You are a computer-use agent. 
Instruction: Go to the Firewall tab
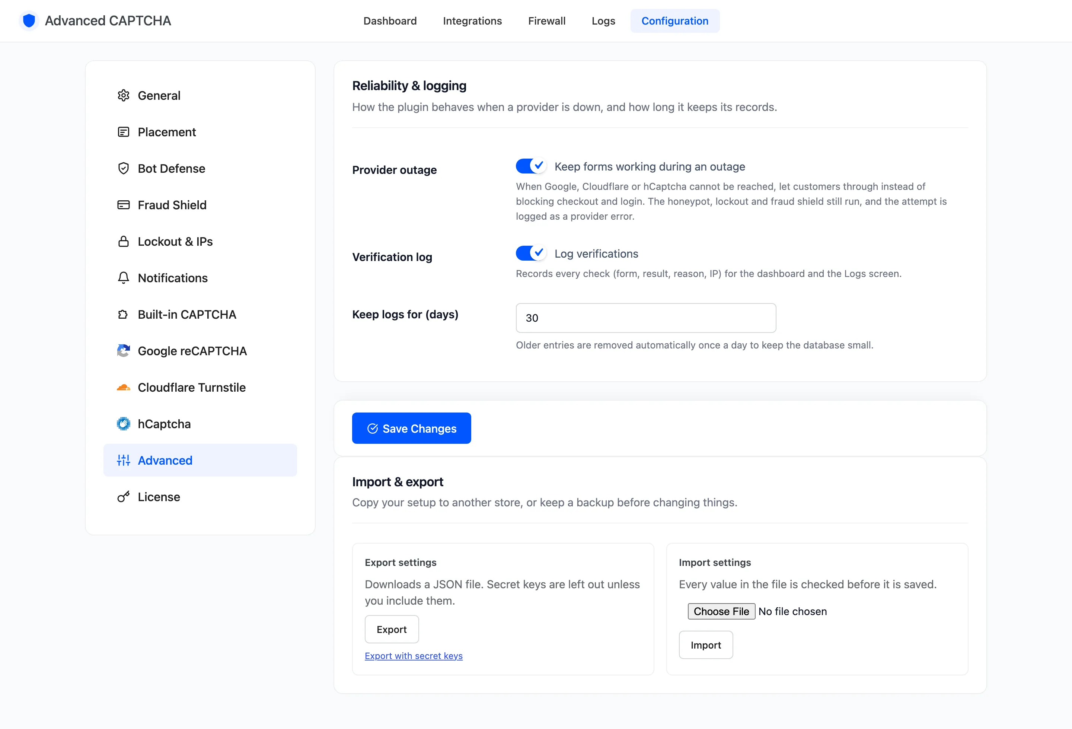[547, 21]
